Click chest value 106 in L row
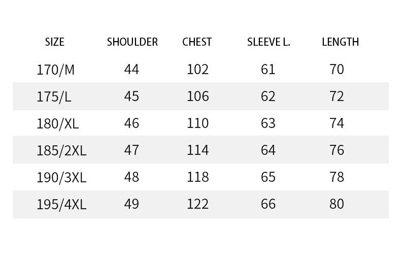Viewport: 401px width, 254px height. tap(197, 97)
